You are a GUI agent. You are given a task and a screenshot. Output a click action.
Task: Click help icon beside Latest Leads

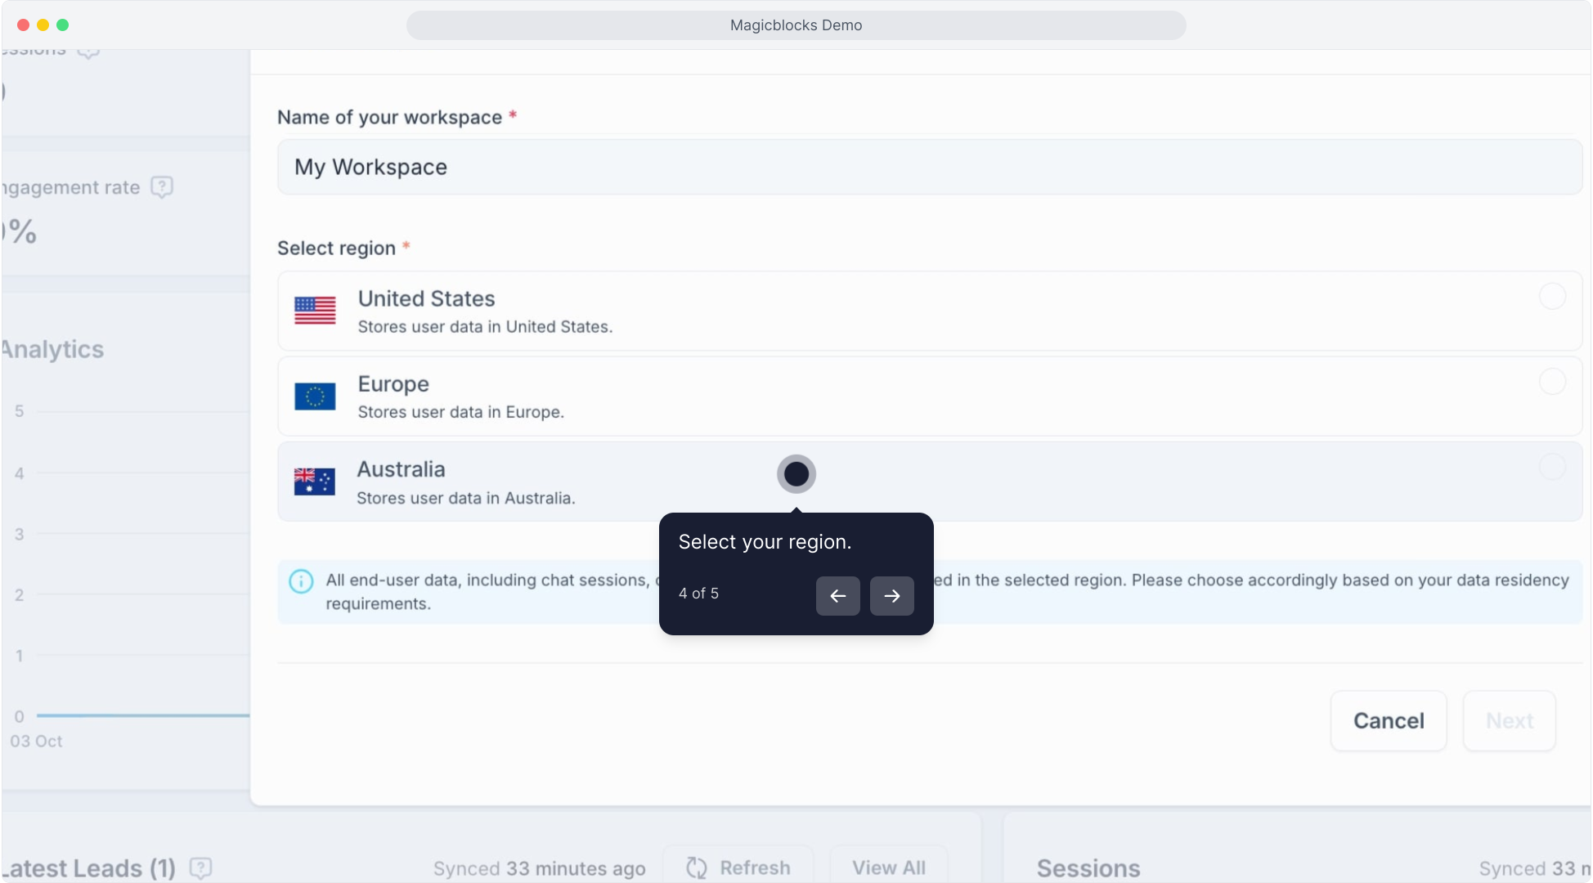tap(200, 867)
